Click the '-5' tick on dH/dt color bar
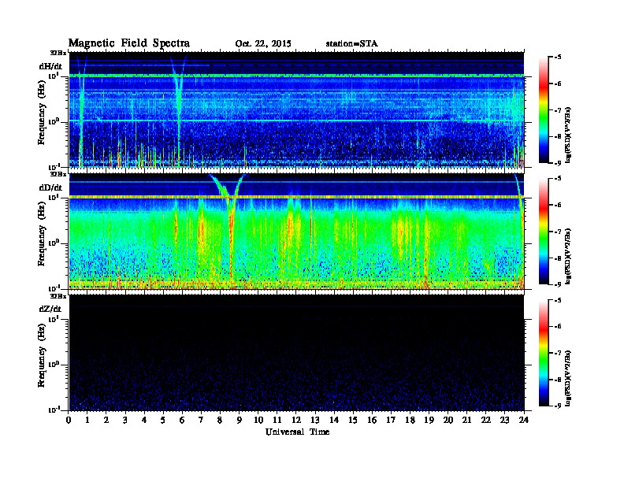This screenshot has width=624, height=482. [x=558, y=57]
